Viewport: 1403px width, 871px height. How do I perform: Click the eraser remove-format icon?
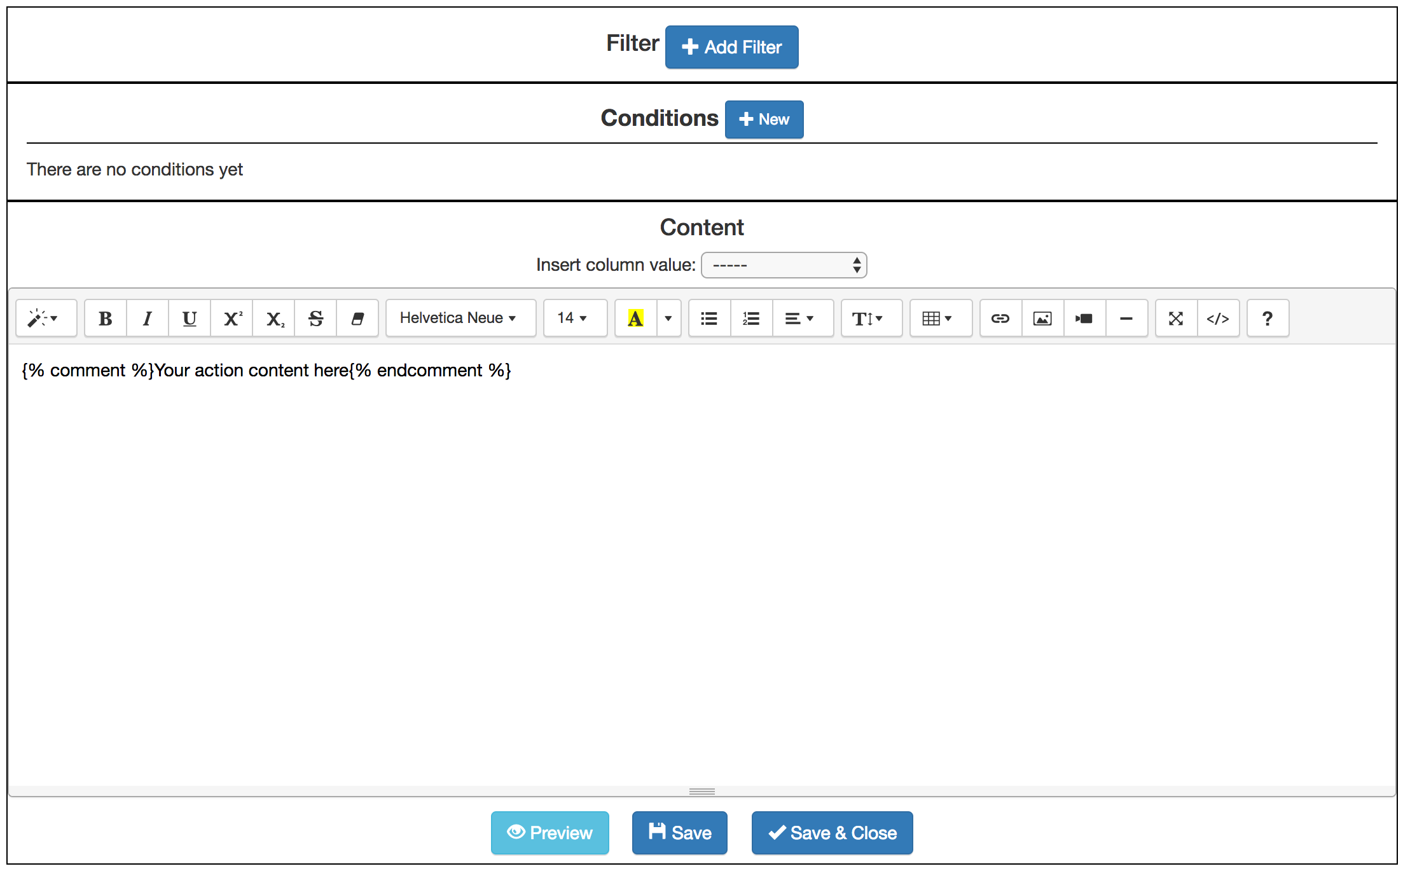tap(357, 318)
